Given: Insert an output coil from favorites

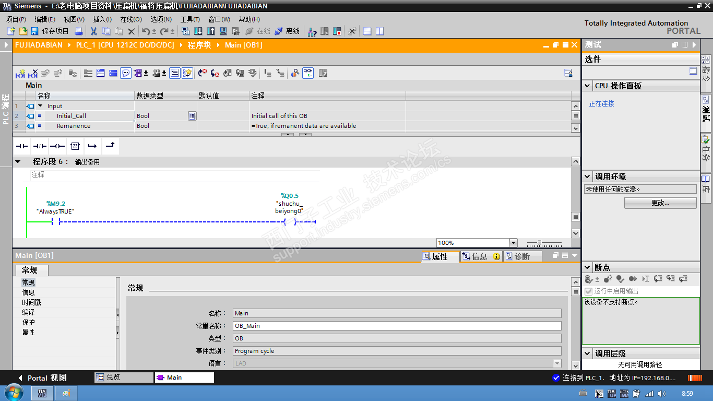Looking at the screenshot, I should click(x=57, y=146).
